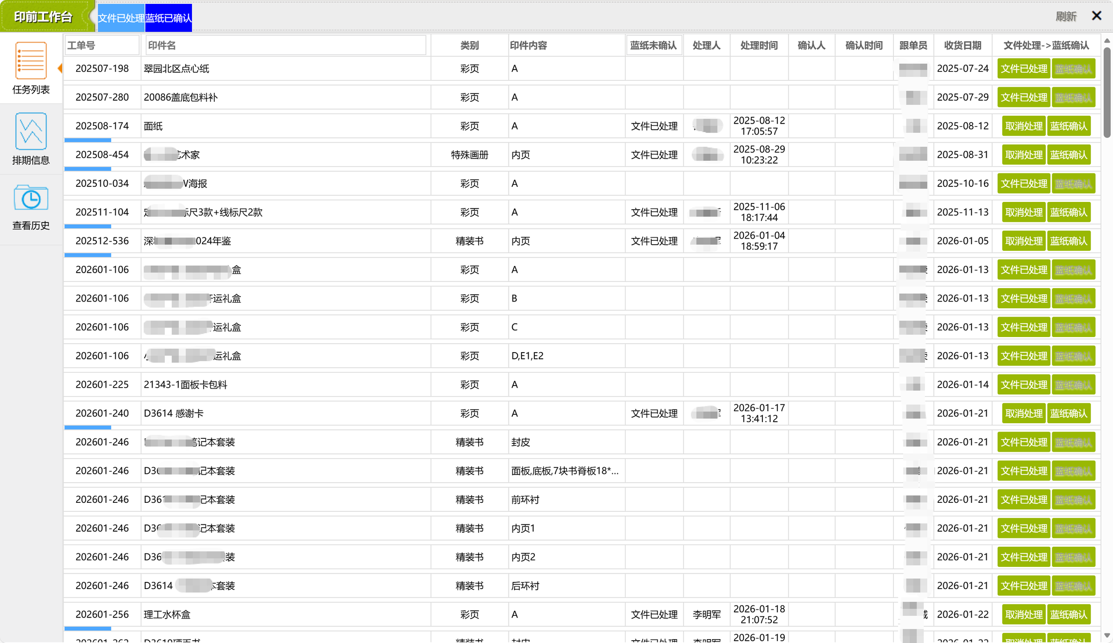This screenshot has width=1113, height=643.
Task: Click the 蓝纸未确认 column header
Action: (x=653, y=46)
